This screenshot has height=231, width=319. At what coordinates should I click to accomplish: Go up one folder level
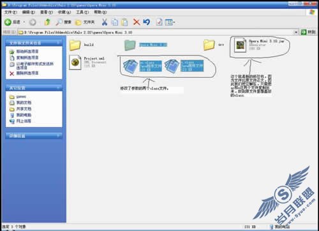[x=47, y=22]
